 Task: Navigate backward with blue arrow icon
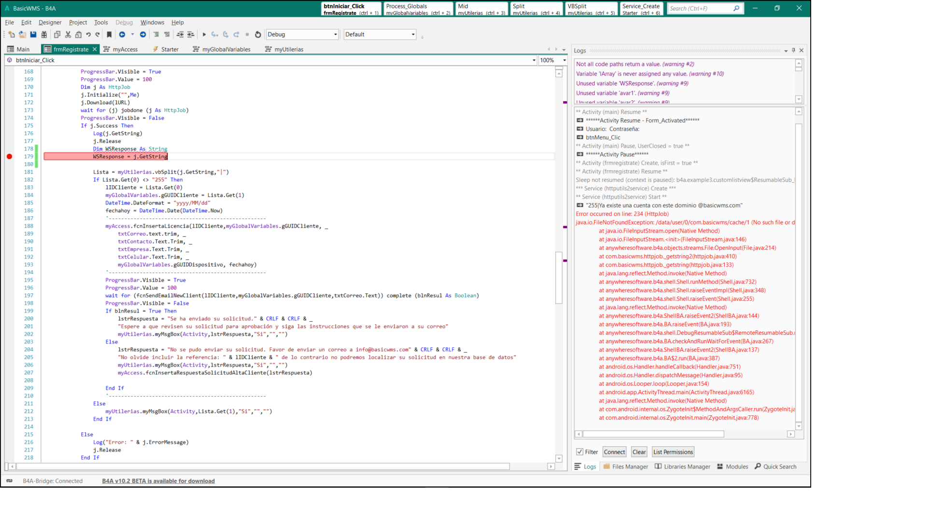pos(122,35)
